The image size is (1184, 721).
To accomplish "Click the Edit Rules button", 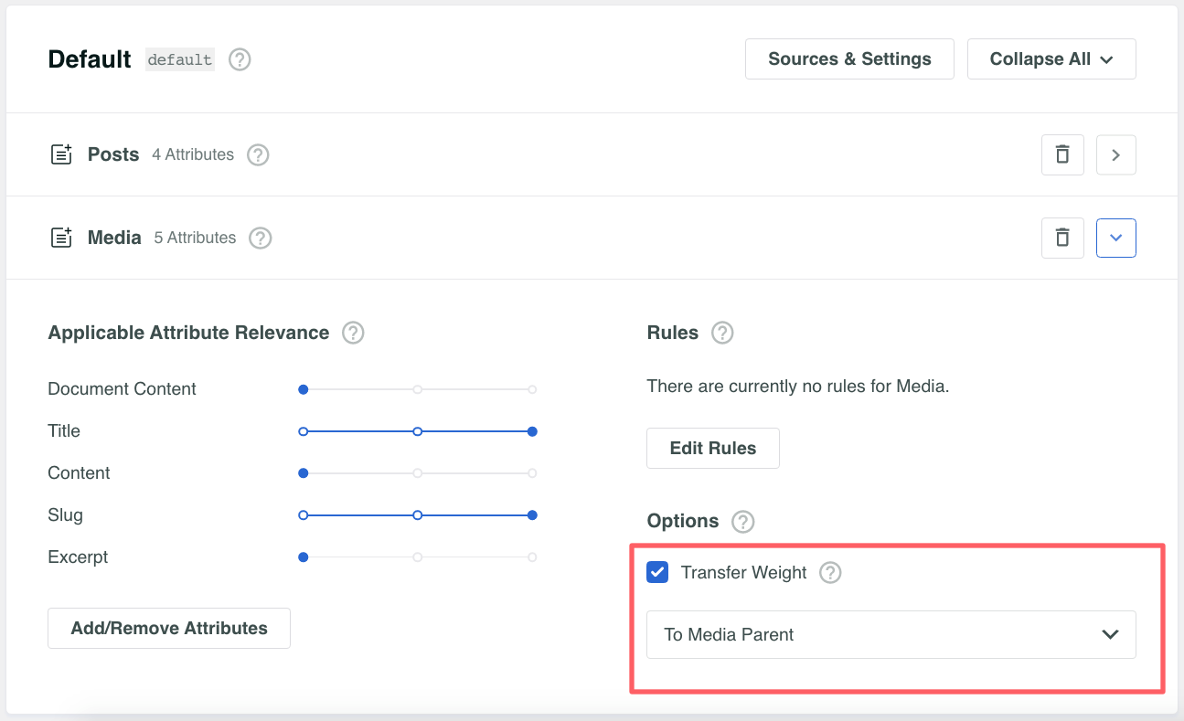I will coord(713,449).
